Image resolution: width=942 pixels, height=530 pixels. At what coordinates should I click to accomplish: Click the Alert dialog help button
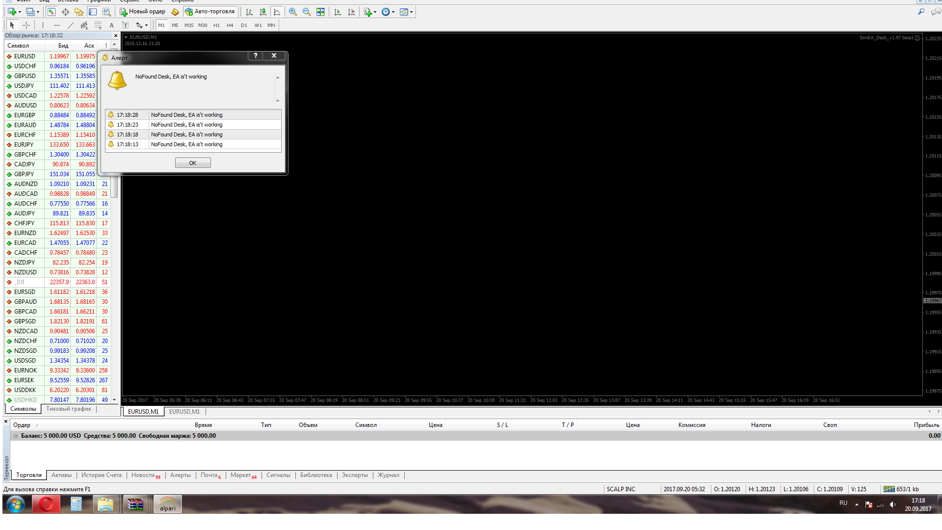coord(256,56)
